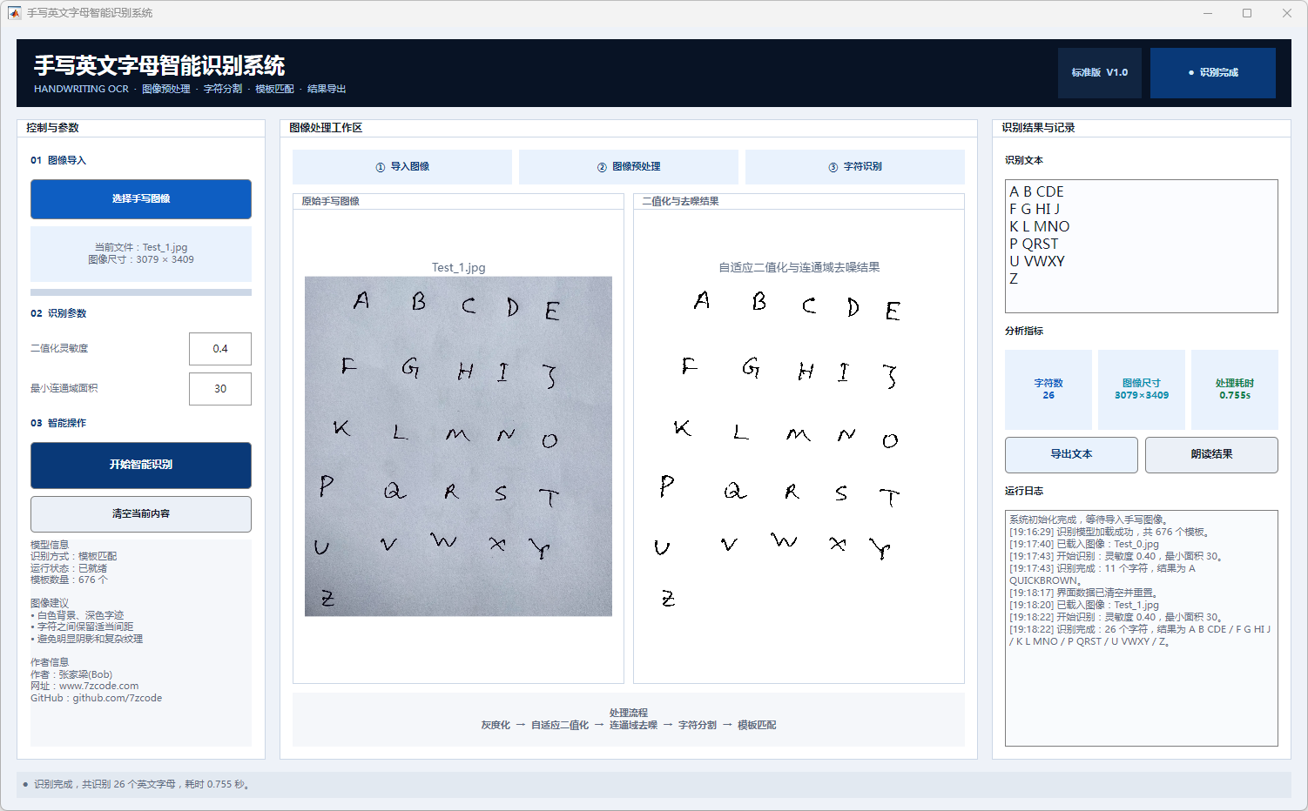Click the MATLAB app icon in title bar

click(x=14, y=13)
